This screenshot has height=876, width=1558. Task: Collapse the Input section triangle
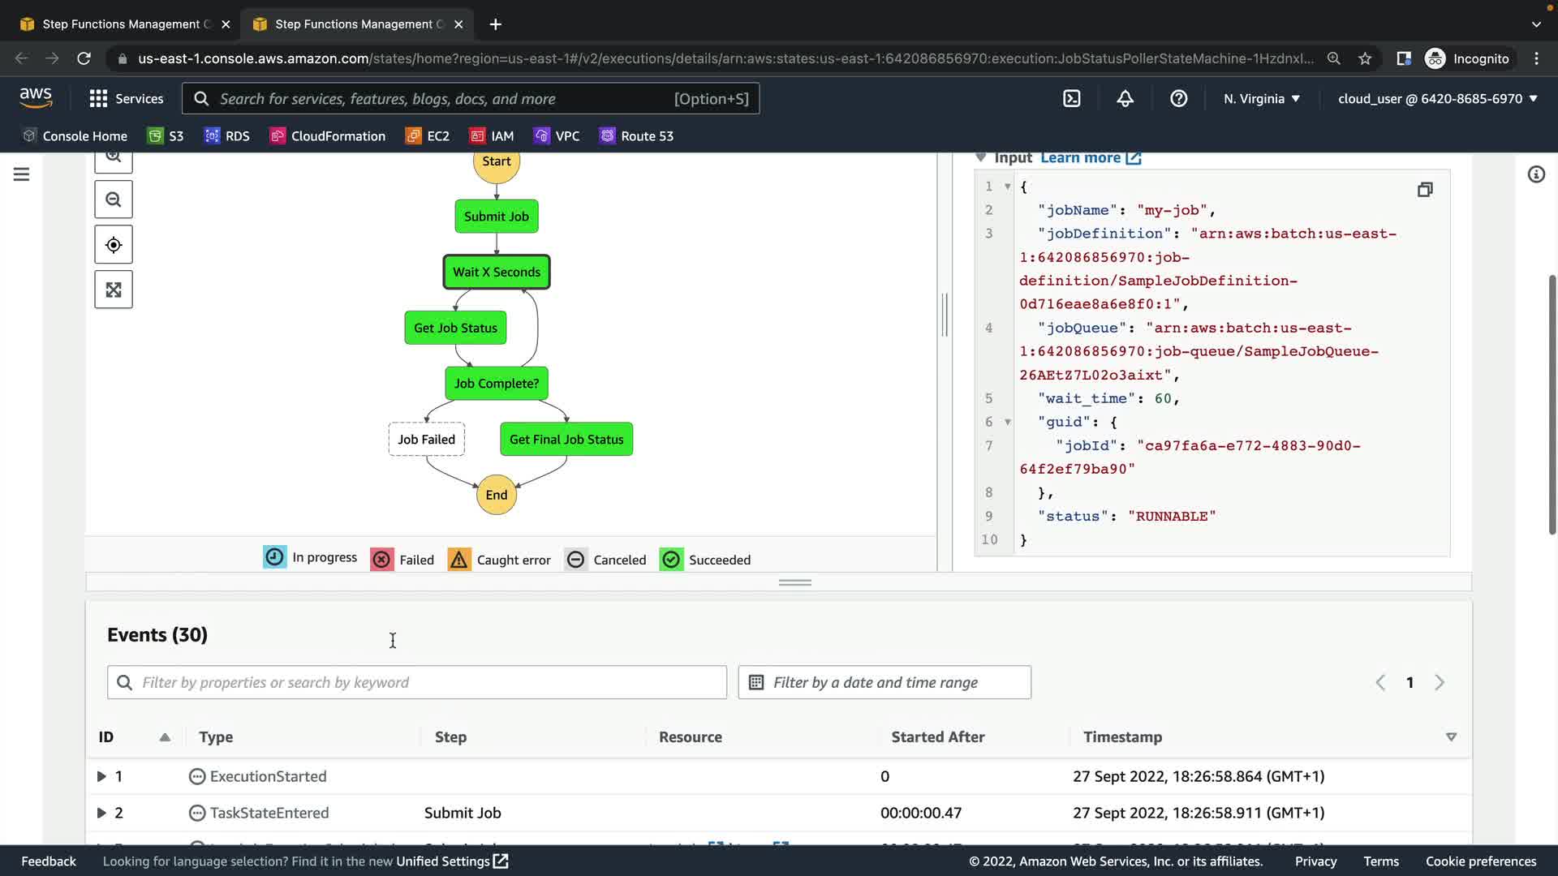tap(980, 157)
